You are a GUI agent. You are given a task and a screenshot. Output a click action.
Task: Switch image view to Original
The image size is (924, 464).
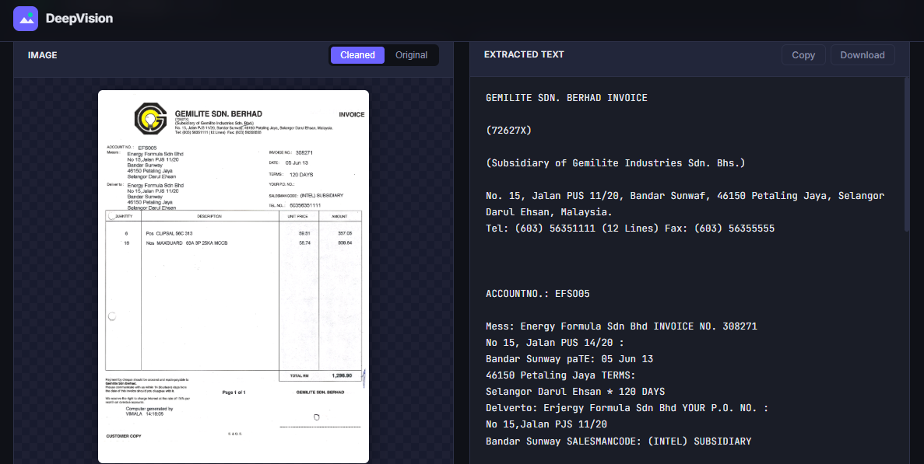[411, 55]
